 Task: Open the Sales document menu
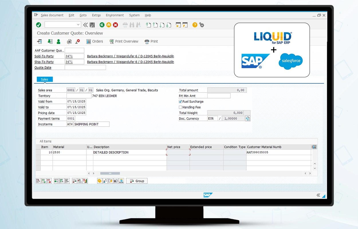coord(52,15)
